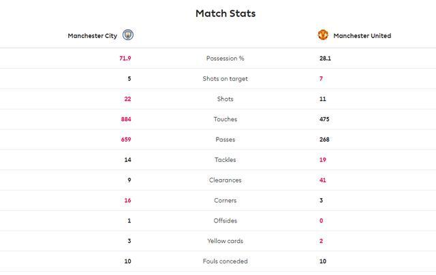The image size is (436, 275).
Task: Select the Tackles stat label
Action: [x=225, y=160]
